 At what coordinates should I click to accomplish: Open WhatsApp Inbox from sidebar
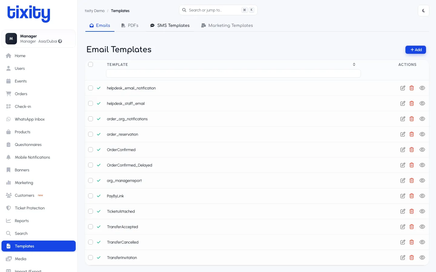tap(39, 119)
